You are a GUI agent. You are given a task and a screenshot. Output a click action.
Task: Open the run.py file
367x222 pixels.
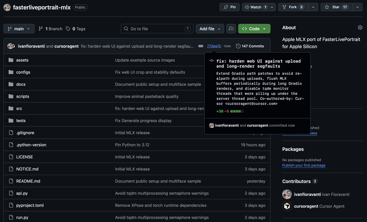point(22,217)
